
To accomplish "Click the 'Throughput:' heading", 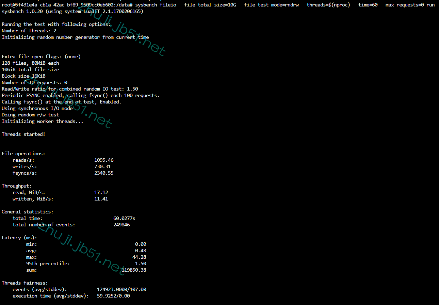I will click(x=17, y=186).
